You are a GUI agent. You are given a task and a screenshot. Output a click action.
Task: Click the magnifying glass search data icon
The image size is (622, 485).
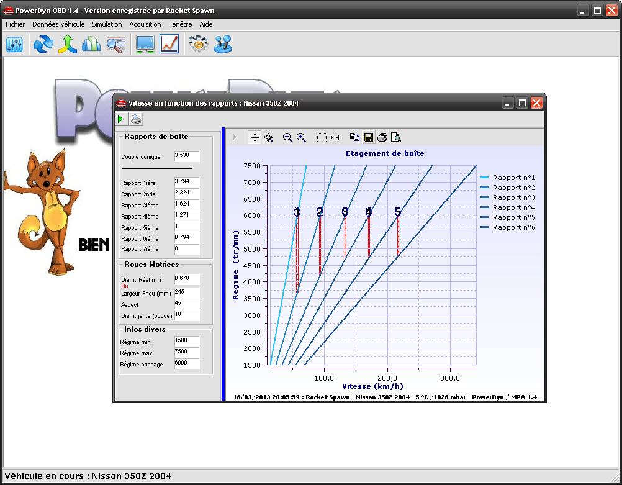115,44
